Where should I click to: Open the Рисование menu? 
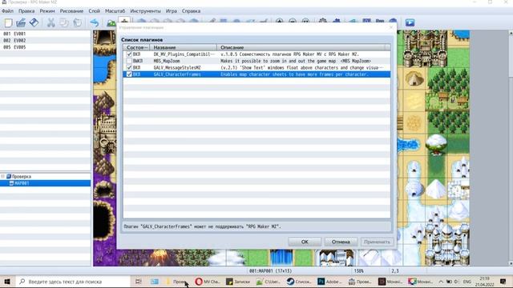[x=71, y=10]
